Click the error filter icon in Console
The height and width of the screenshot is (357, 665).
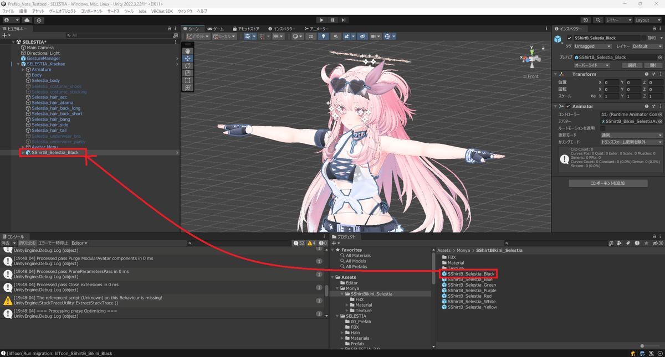coord(321,242)
